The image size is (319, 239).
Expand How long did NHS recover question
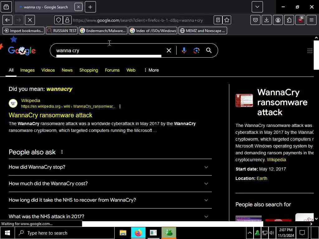click(x=110, y=200)
